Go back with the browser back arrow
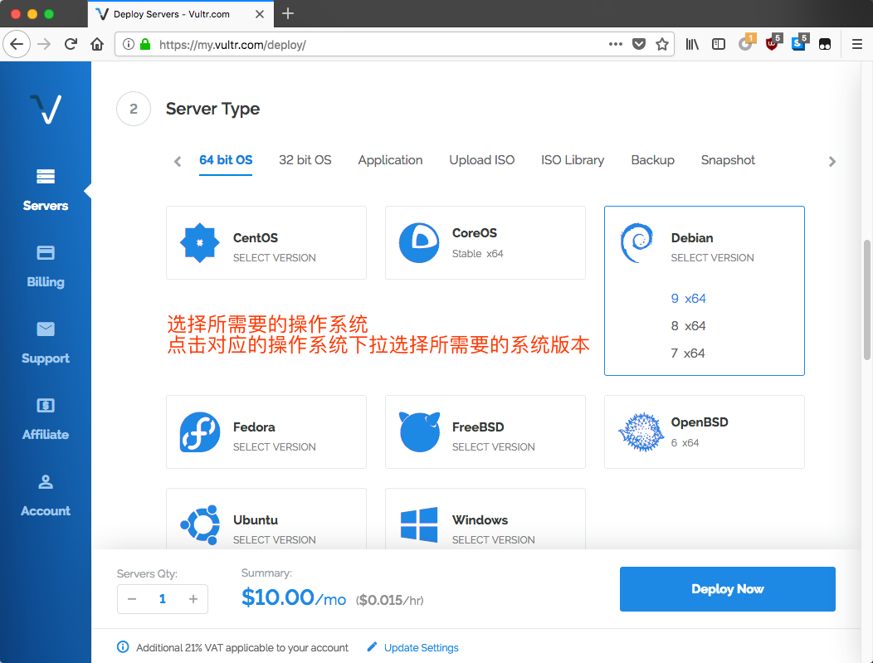873x663 pixels. point(17,44)
